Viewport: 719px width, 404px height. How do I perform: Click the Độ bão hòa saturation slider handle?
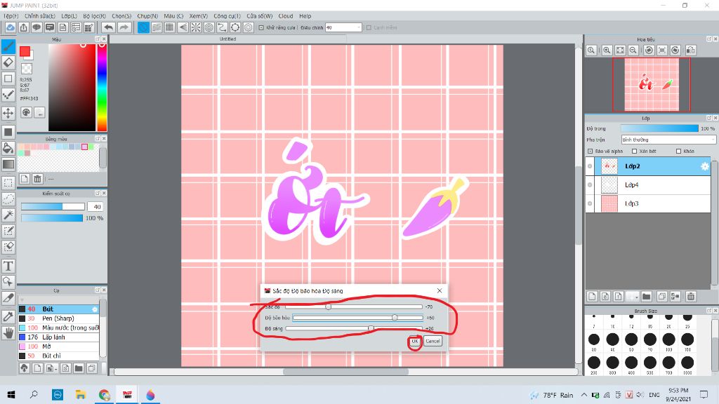coord(395,318)
